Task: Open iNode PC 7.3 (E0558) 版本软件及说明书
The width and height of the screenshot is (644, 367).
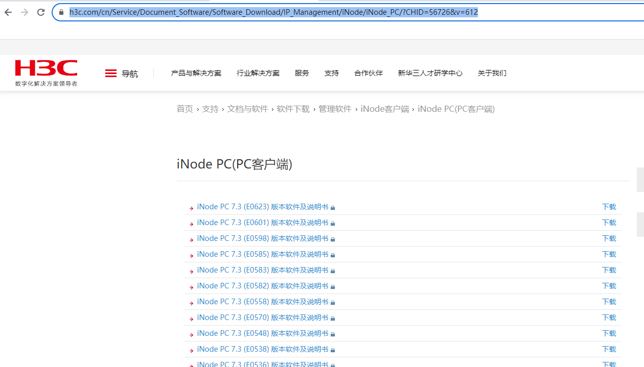Action: 263,302
